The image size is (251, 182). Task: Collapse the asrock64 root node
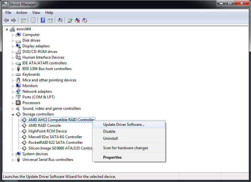coord(7,29)
